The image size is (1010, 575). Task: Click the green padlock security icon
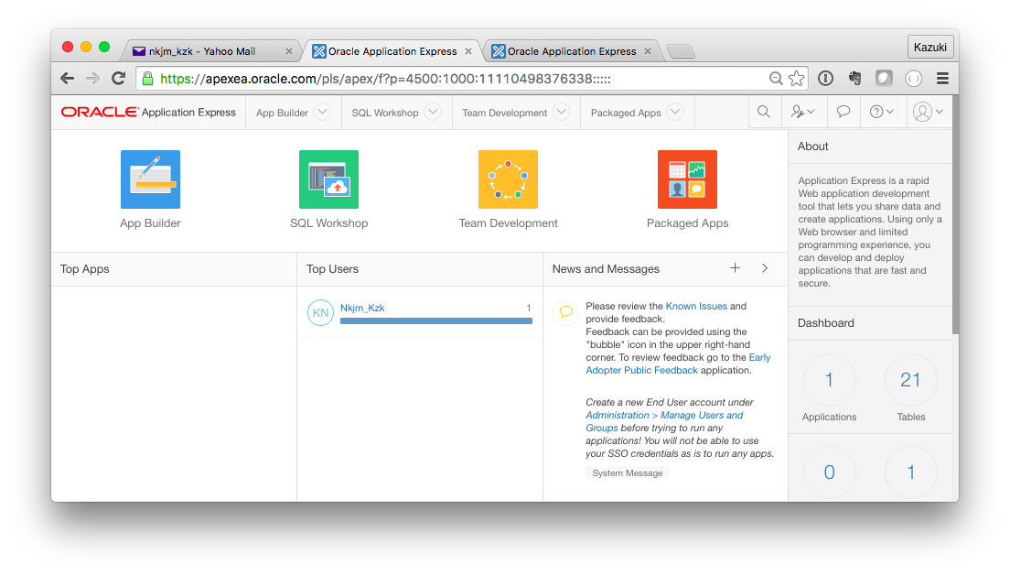(147, 79)
